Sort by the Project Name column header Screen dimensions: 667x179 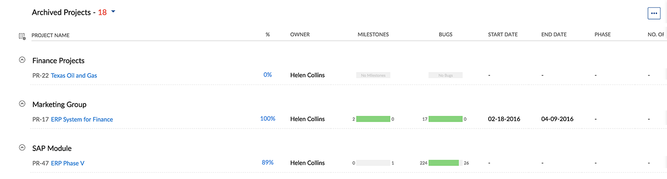50,35
